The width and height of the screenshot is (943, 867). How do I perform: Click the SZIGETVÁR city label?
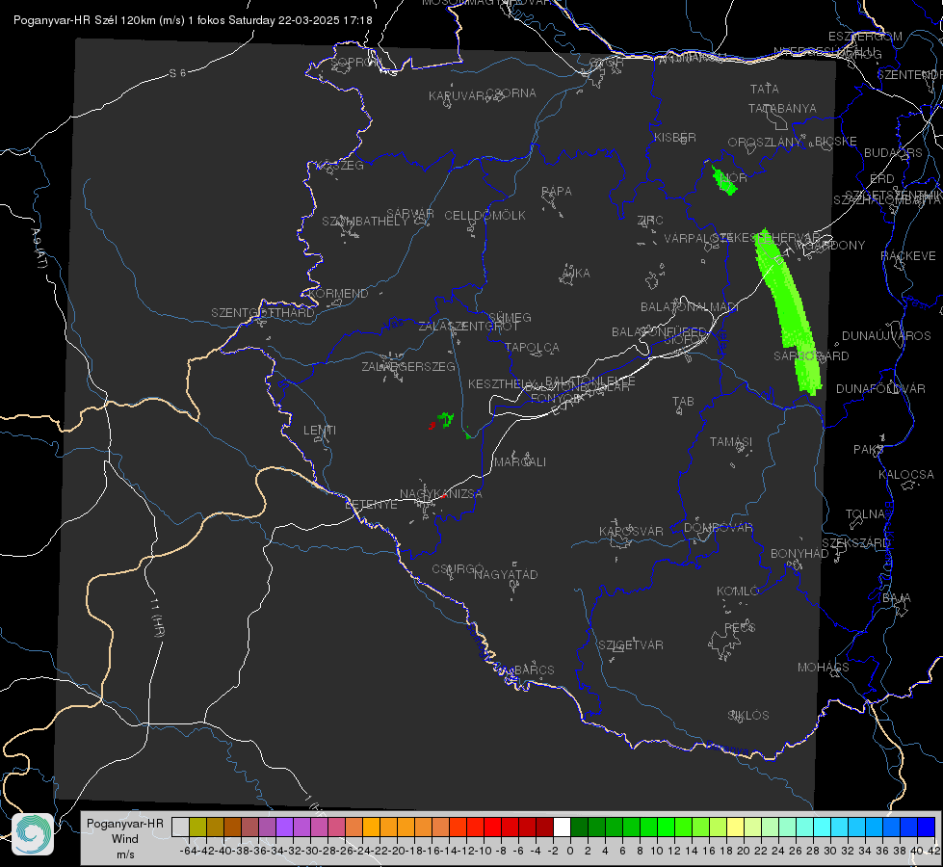point(630,645)
